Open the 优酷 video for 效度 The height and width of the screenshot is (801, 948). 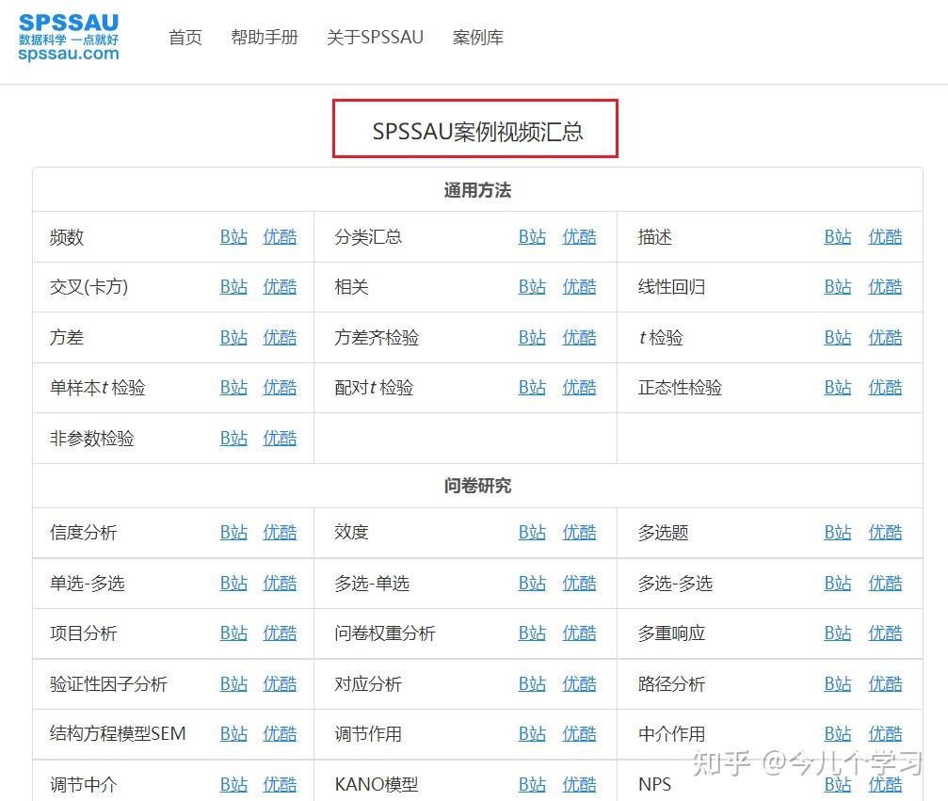pyautogui.click(x=579, y=532)
